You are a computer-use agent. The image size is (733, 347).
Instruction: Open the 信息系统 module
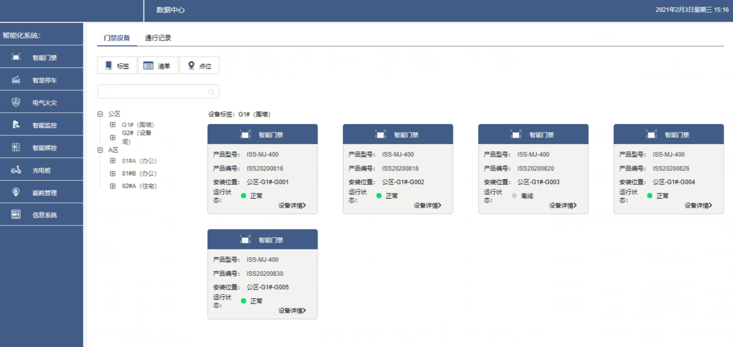click(x=42, y=214)
